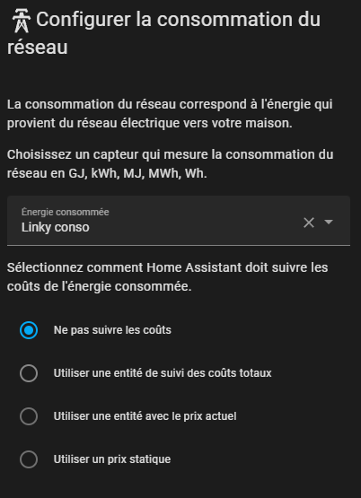Click the 'Configurer la consommation du réseau' heading
Screen dimensions: 361x498
pyautogui.click(x=163, y=33)
